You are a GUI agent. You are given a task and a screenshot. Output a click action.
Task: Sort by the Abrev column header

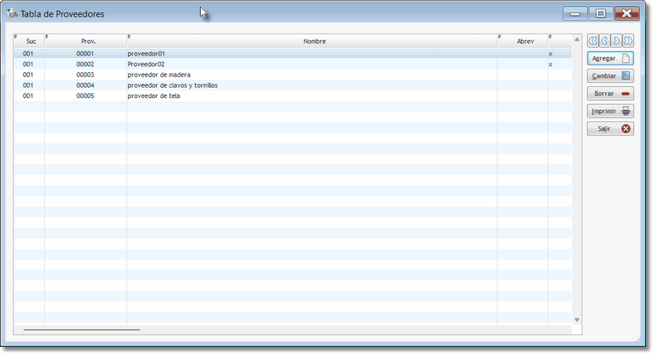[523, 42]
